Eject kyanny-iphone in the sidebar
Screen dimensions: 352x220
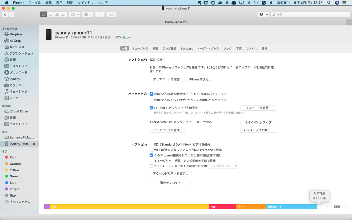(x=34, y=144)
